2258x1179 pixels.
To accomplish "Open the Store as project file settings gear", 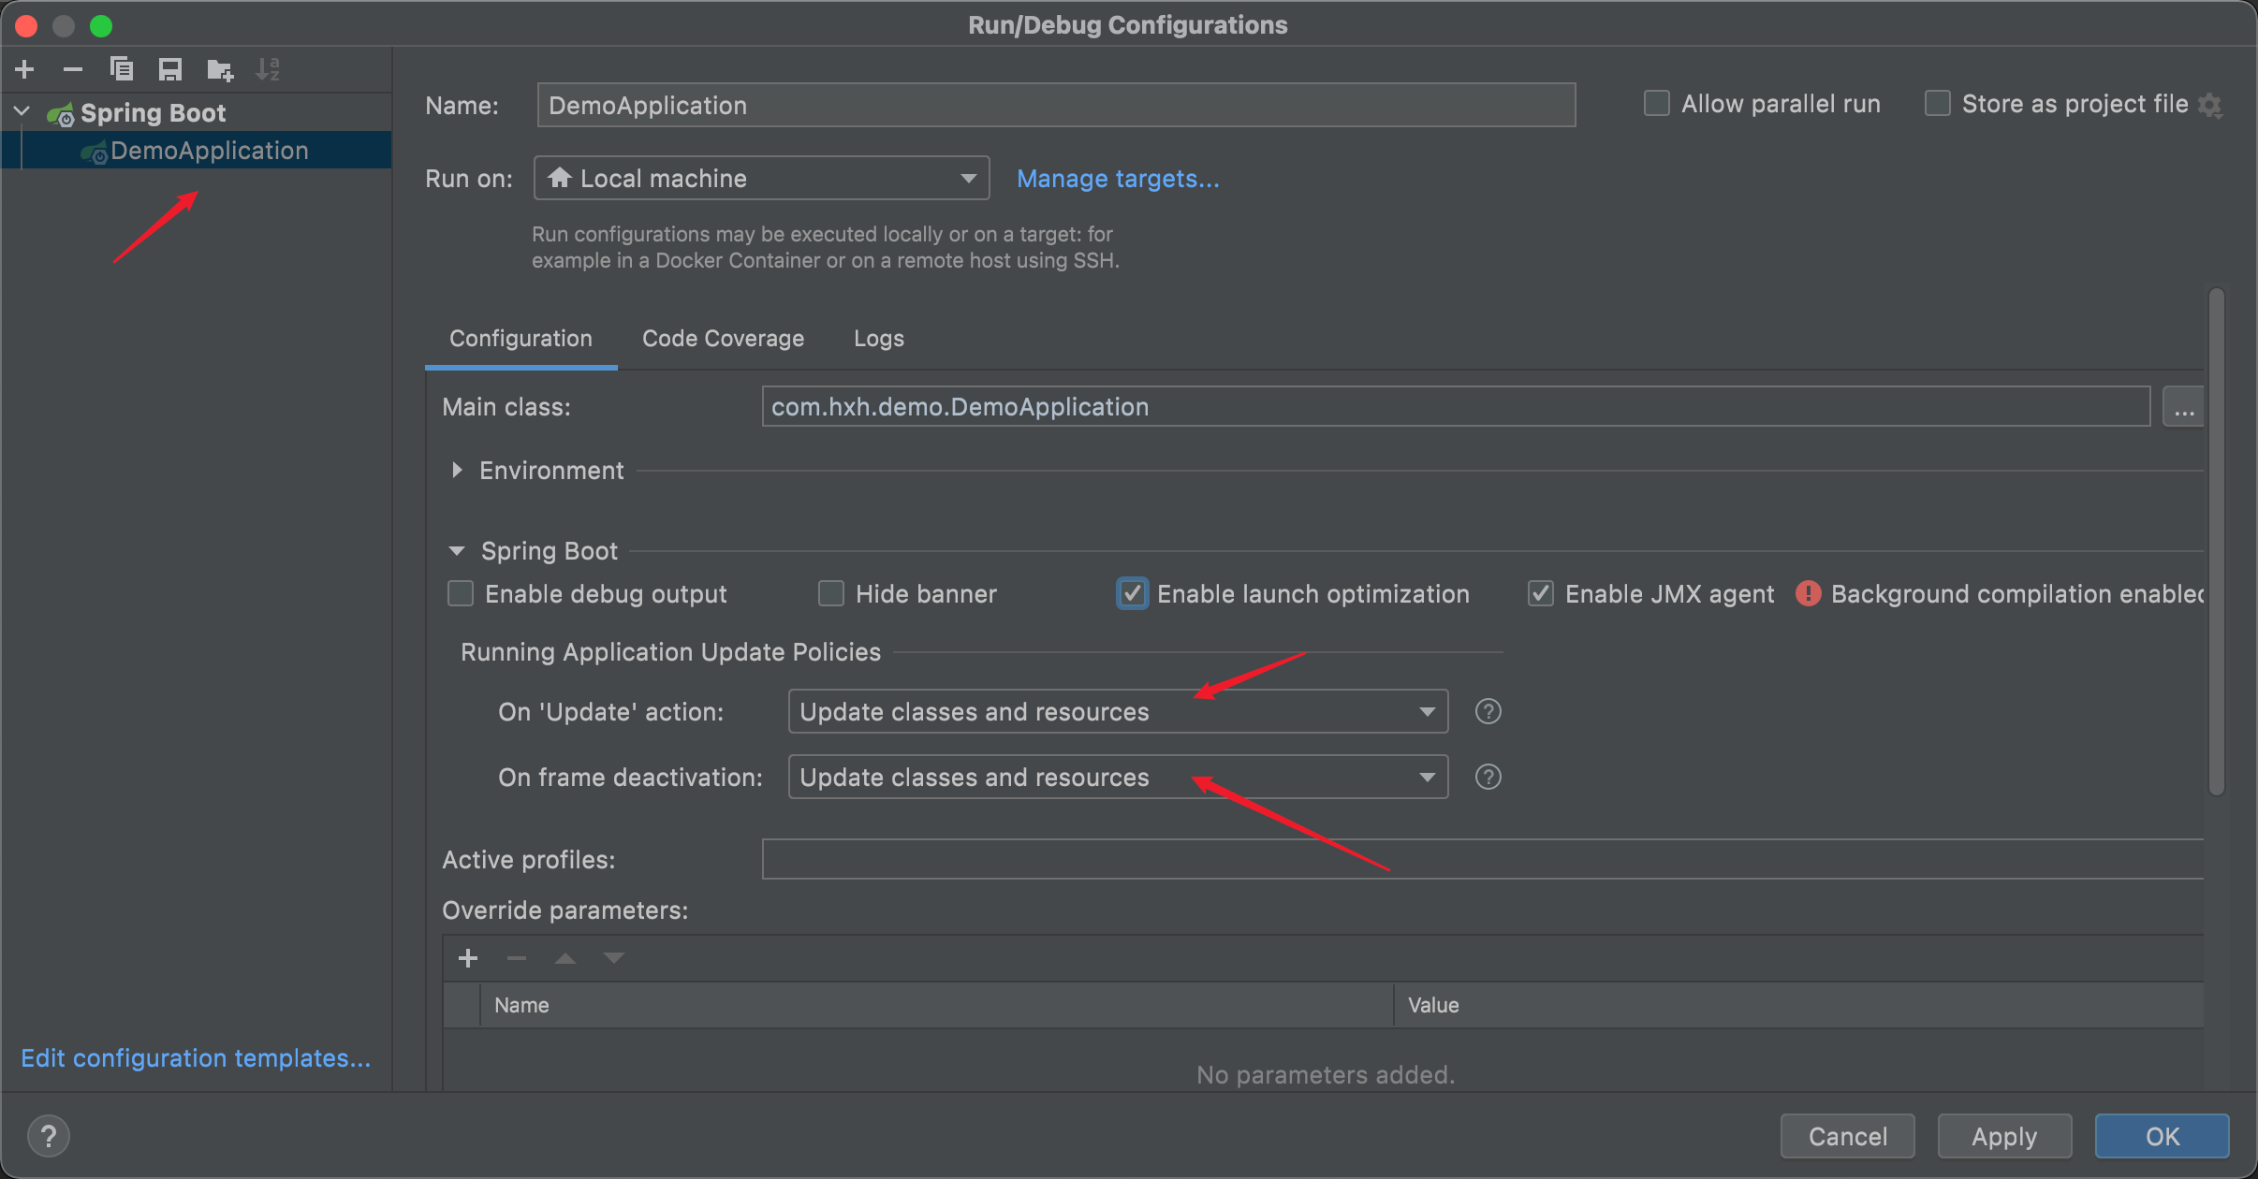I will pyautogui.click(x=2211, y=104).
